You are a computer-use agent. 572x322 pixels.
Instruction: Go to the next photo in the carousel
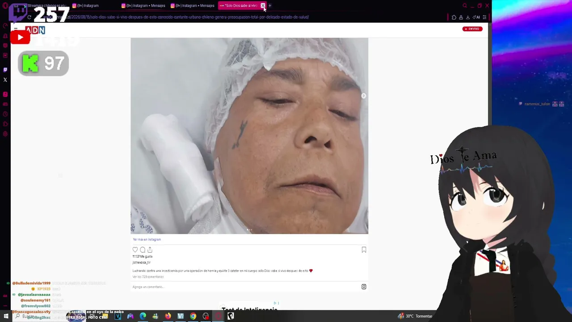tap(364, 96)
